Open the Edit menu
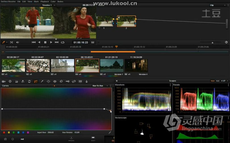This screenshot has width=230, height=143. click(24, 2)
